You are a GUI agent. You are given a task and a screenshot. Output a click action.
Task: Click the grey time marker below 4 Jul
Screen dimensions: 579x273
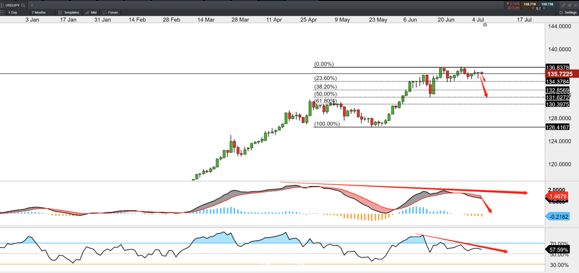point(485,25)
